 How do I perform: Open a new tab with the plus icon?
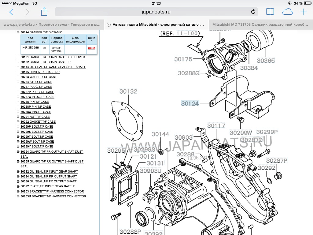[304, 12]
